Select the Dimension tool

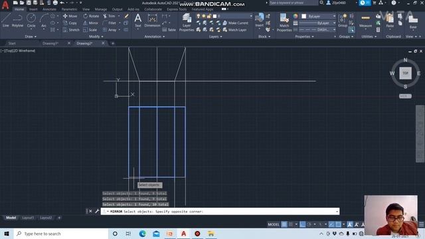pyautogui.click(x=152, y=21)
